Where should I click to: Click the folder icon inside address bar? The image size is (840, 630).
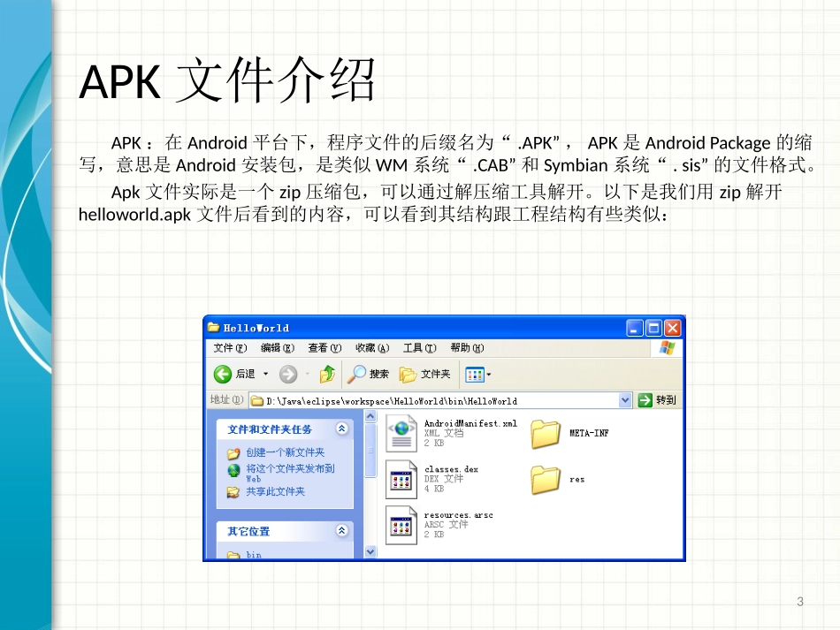[257, 400]
